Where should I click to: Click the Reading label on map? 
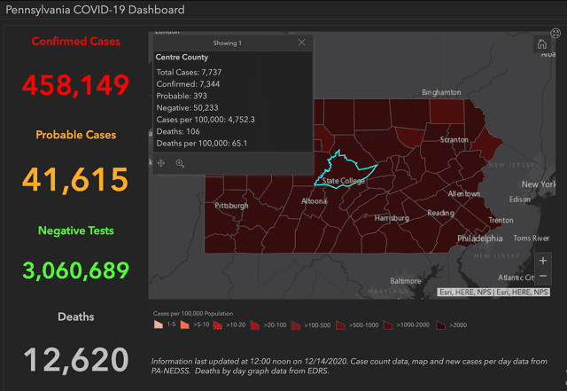[x=440, y=213]
